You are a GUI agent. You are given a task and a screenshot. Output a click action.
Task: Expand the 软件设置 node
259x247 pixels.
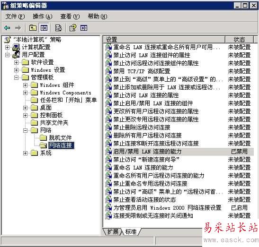(x=16, y=62)
